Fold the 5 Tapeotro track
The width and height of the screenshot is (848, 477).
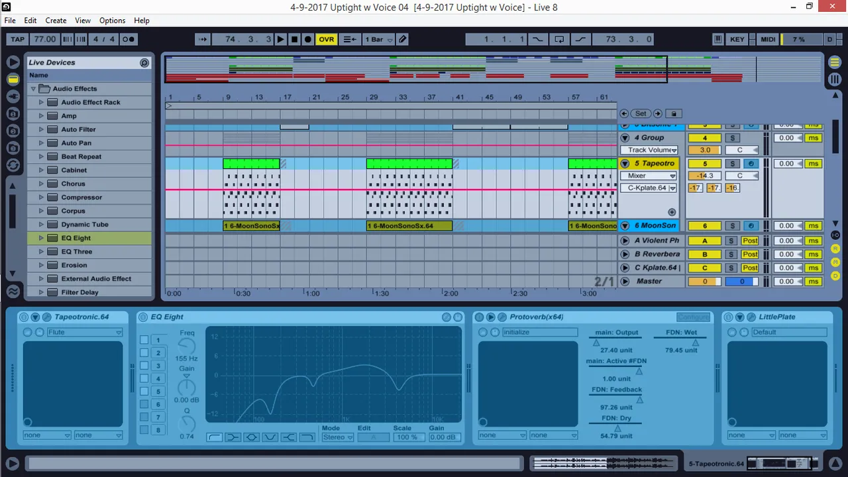[625, 164]
